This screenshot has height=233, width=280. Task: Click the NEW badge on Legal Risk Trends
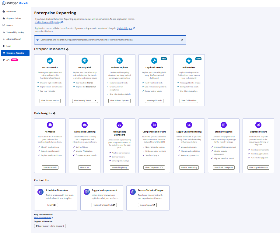coord(164,59)
